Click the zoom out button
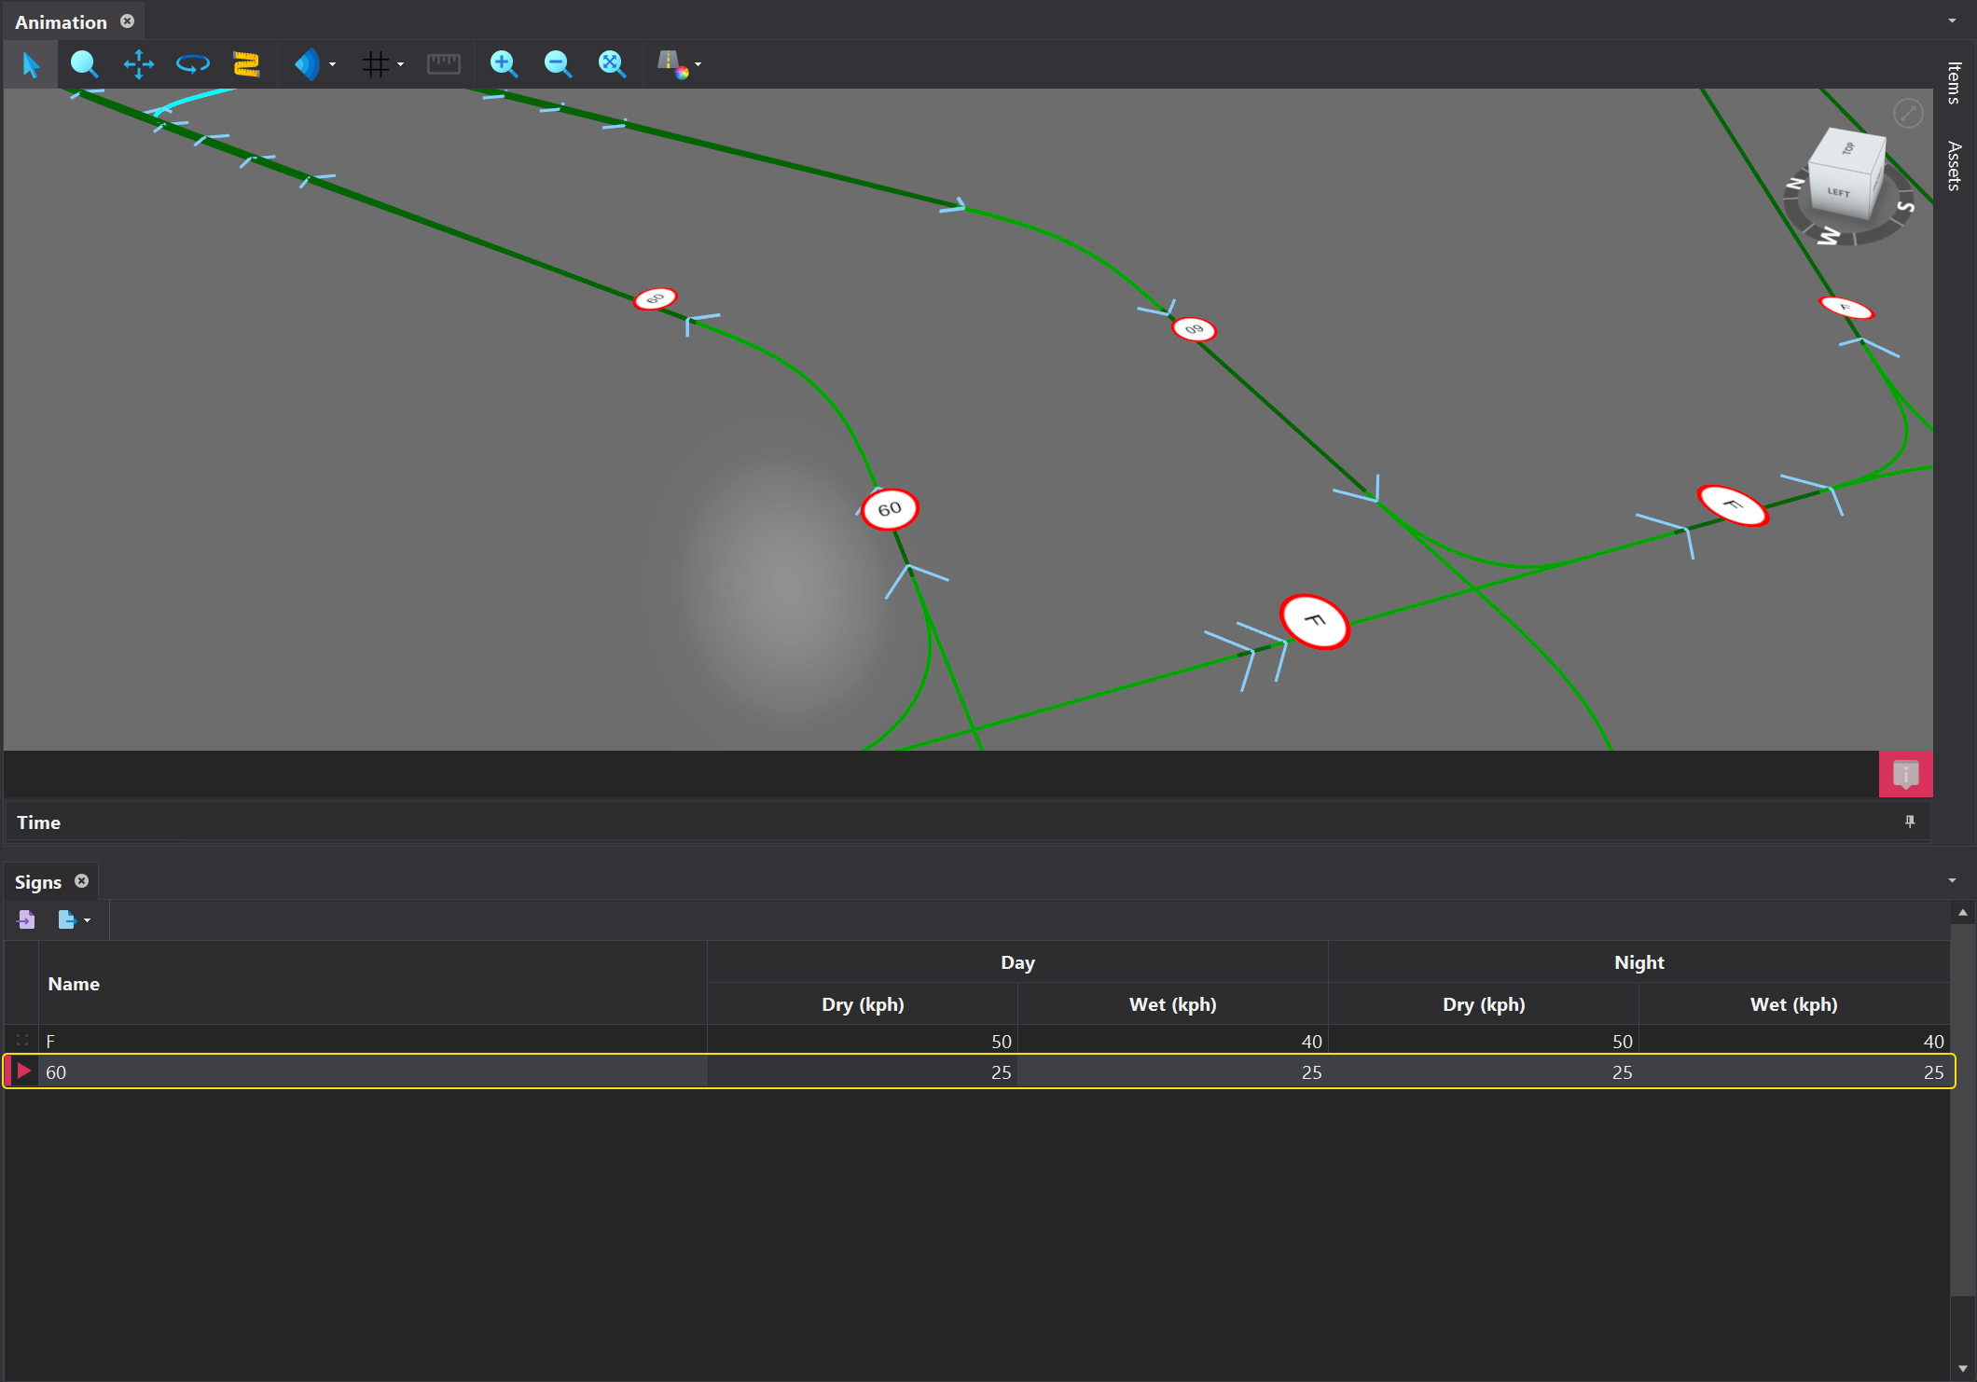 pyautogui.click(x=558, y=64)
